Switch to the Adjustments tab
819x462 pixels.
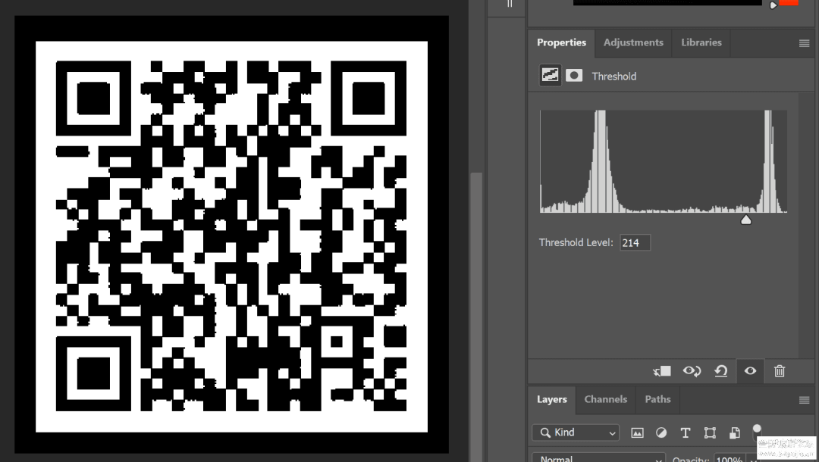coord(633,42)
